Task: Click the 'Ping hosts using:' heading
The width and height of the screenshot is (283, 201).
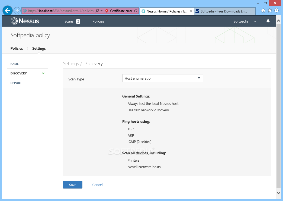Action: point(136,122)
